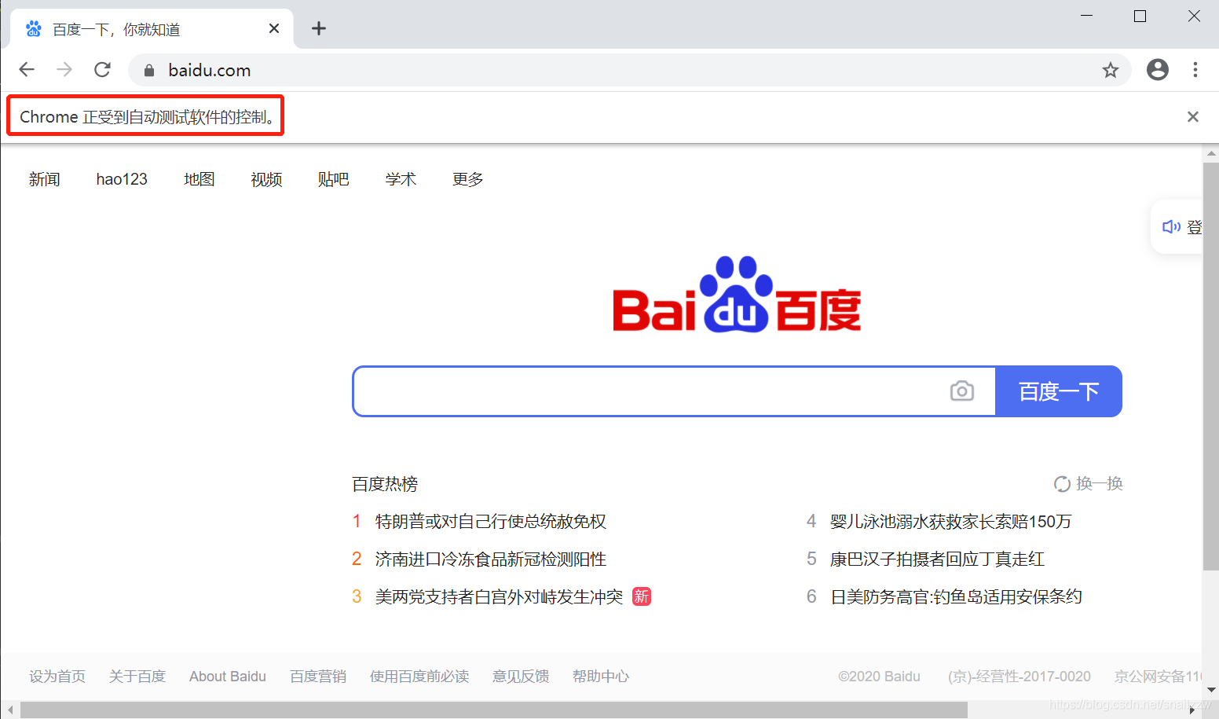Dismiss the automated test software infobar
The height and width of the screenshot is (719, 1219).
coord(1192,117)
